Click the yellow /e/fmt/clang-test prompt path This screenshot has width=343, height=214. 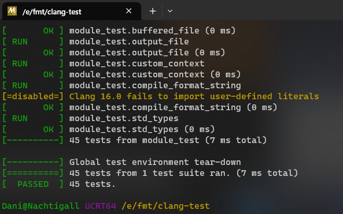(165, 206)
